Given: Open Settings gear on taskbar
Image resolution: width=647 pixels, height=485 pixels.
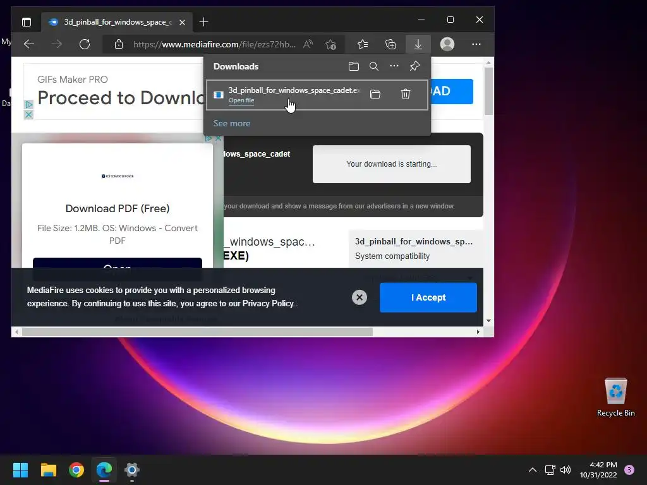Looking at the screenshot, I should pos(132,470).
